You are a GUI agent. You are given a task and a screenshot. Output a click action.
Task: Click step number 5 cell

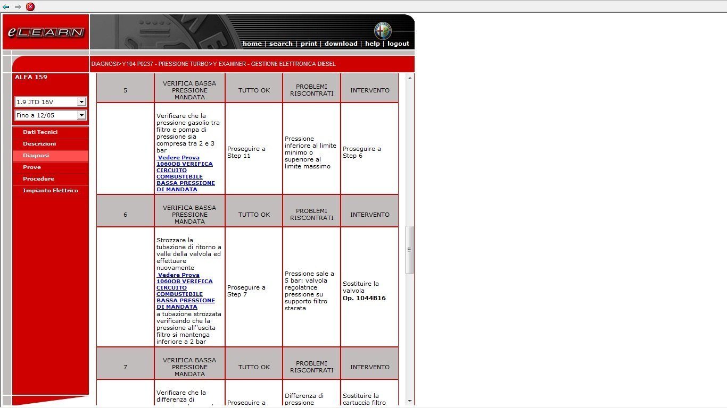coord(125,88)
